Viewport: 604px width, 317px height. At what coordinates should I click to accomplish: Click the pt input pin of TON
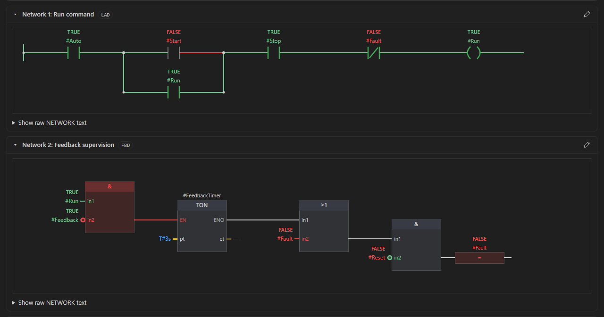(x=182, y=239)
